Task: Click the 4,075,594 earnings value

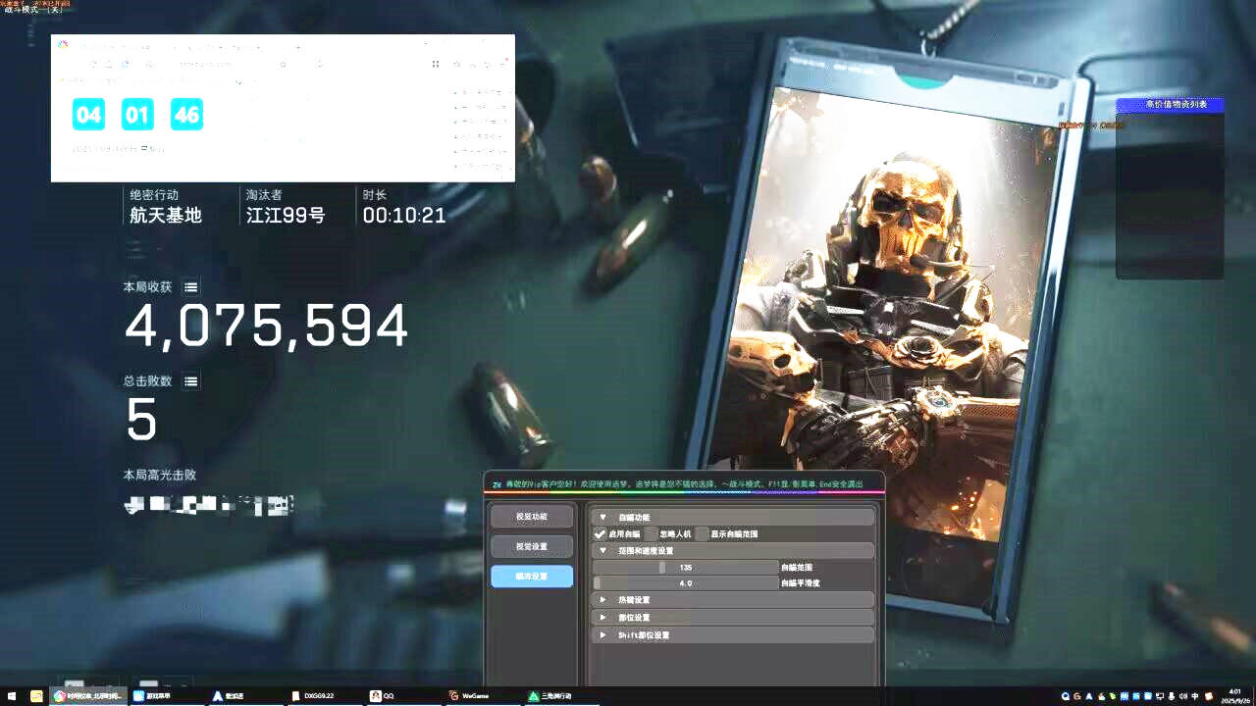Action: coord(266,326)
